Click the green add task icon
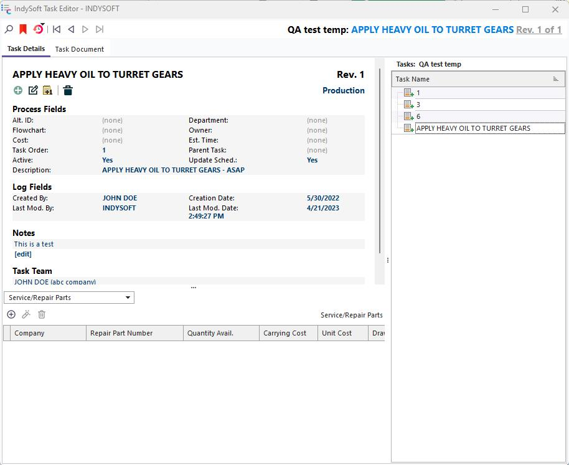The width and height of the screenshot is (569, 465). click(x=18, y=90)
